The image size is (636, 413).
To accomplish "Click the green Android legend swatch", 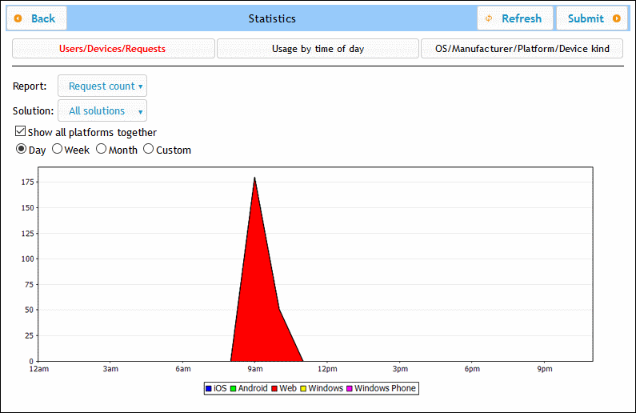I will point(234,389).
